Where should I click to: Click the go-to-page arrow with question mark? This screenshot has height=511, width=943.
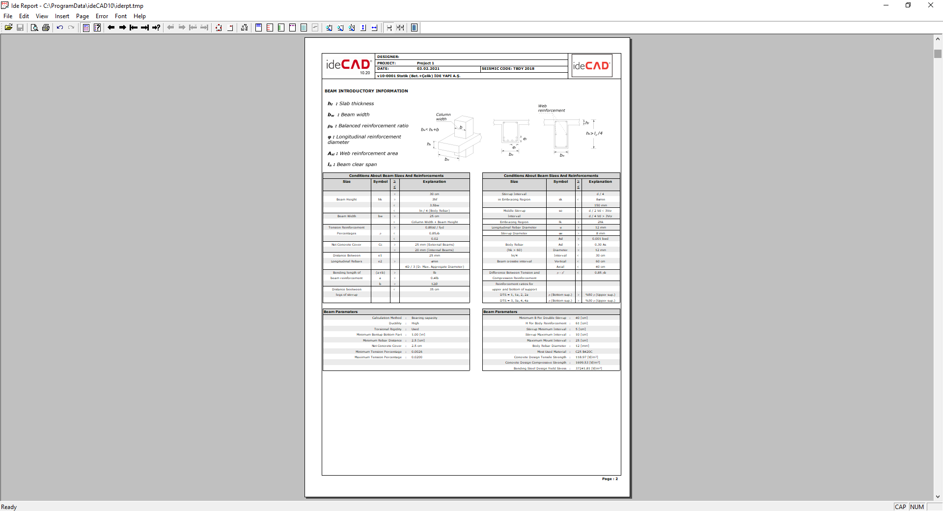(156, 28)
